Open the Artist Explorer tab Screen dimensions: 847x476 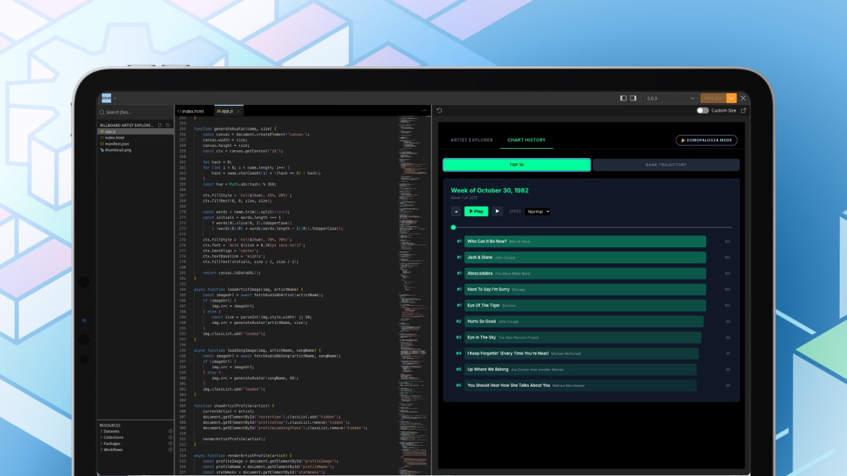pyautogui.click(x=472, y=140)
